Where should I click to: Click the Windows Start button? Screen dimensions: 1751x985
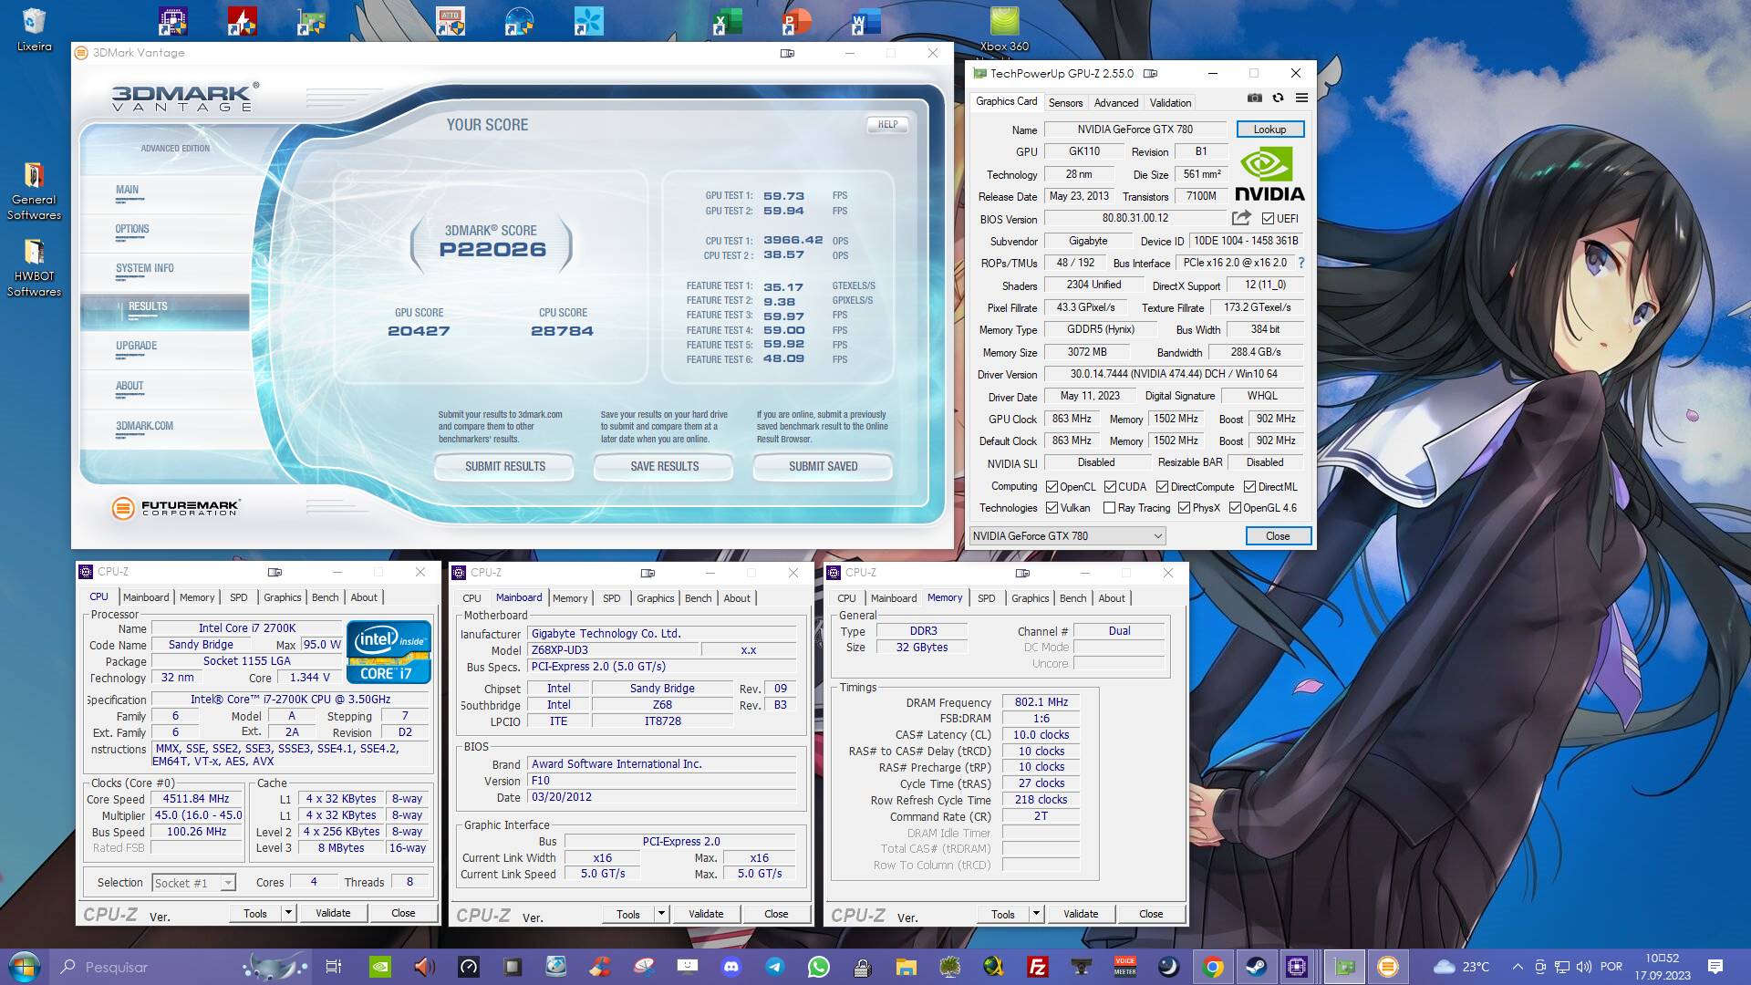point(25,967)
